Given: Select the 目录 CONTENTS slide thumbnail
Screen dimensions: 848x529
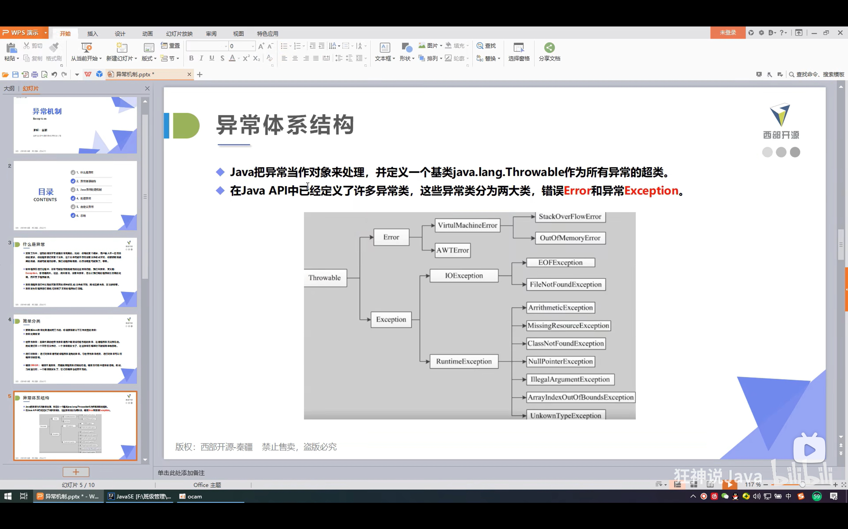Looking at the screenshot, I should (x=75, y=195).
